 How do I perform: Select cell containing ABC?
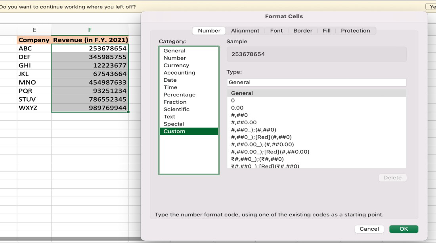(34, 48)
